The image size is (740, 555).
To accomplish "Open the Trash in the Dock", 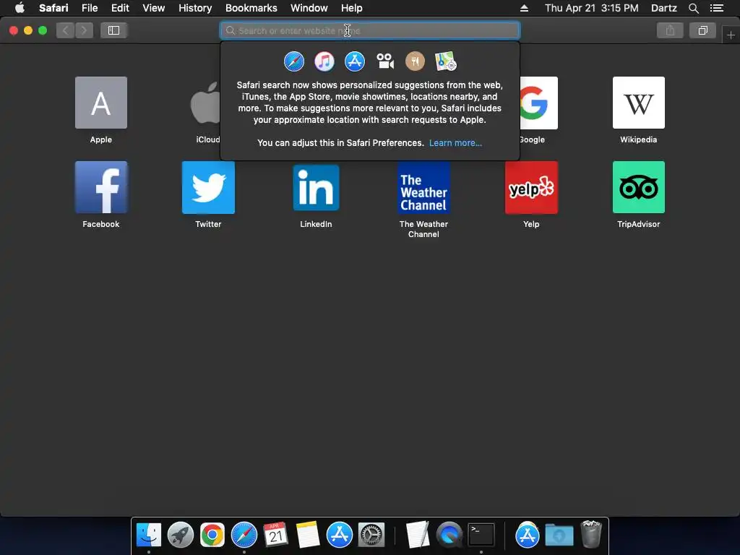I will (x=591, y=534).
